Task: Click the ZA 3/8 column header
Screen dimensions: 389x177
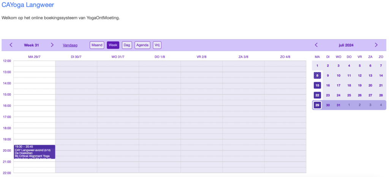Action: click(x=244, y=57)
